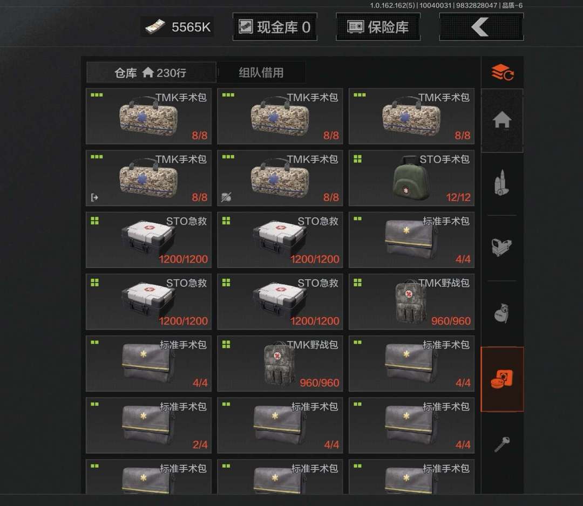The image size is (583, 506).
Task: Select the first TMK手术包 in top row
Action: tap(149, 116)
